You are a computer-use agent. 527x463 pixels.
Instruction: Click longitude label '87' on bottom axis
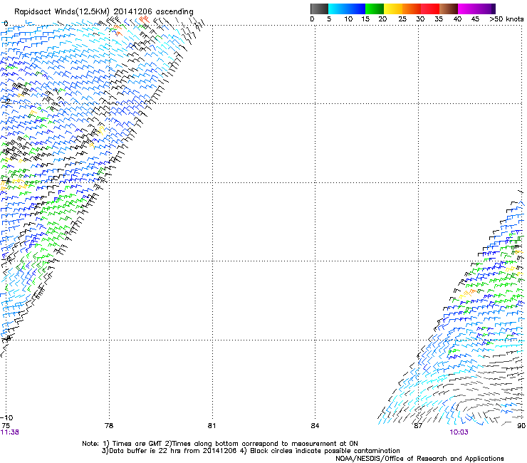[418, 426]
